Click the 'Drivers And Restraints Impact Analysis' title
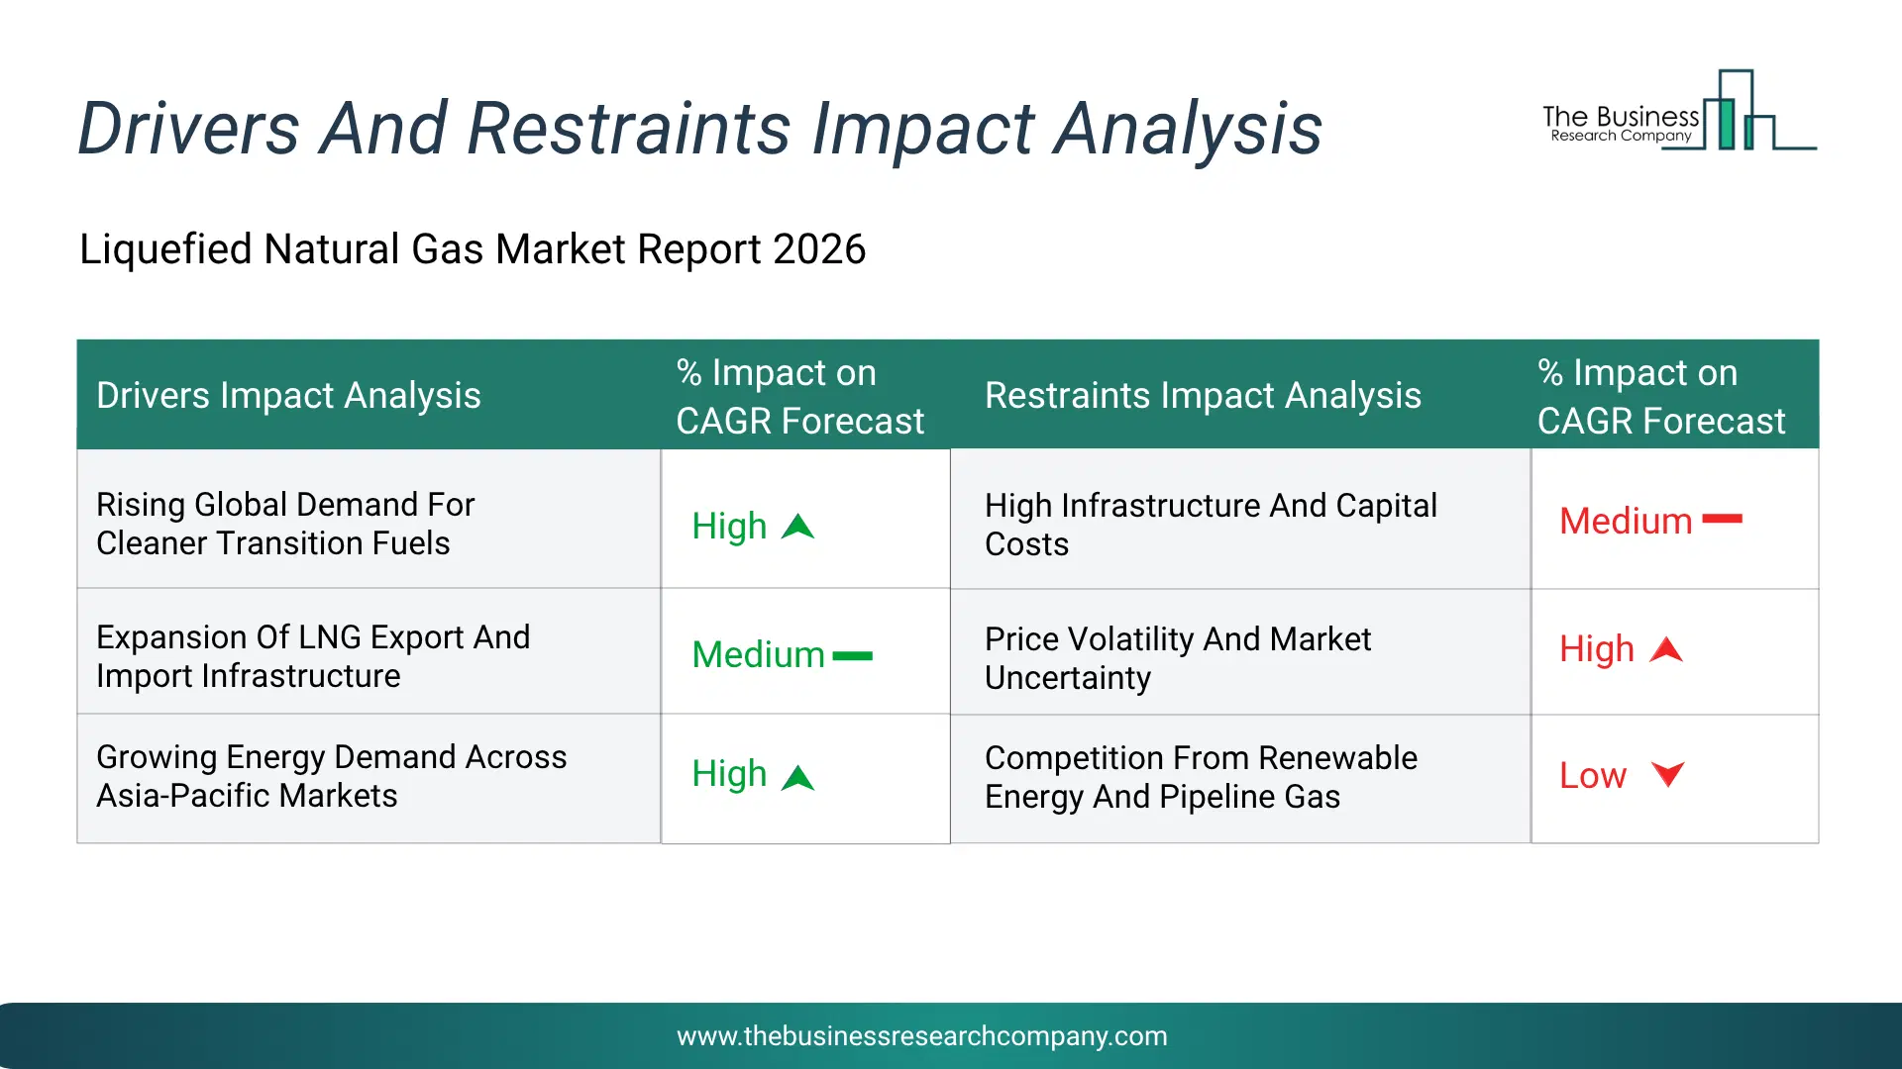Screen dimensions: 1902x1069 699,129
